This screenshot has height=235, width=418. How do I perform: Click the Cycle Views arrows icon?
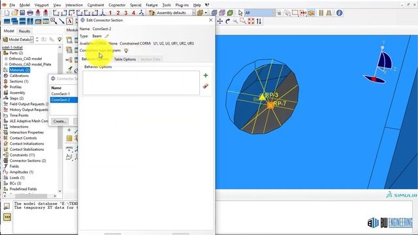tap(259, 22)
